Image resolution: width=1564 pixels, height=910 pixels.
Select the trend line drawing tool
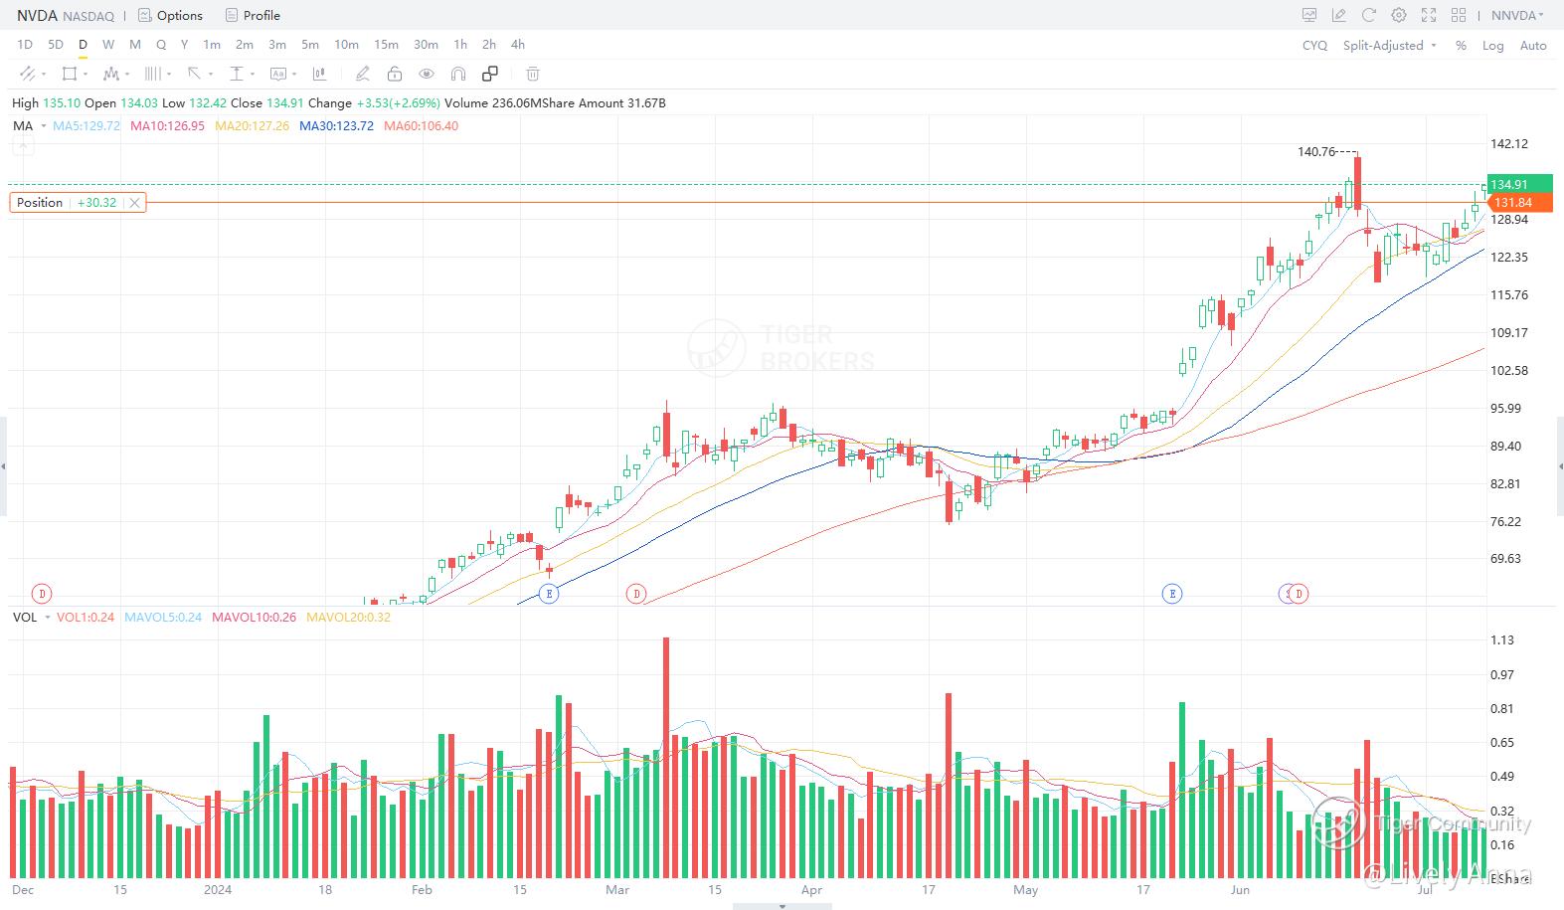tap(26, 74)
